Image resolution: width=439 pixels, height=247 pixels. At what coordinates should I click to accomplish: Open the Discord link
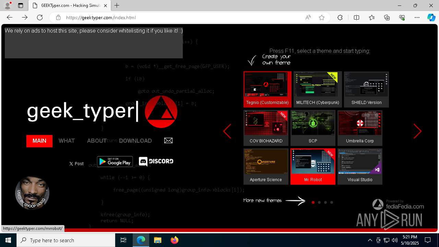156,161
